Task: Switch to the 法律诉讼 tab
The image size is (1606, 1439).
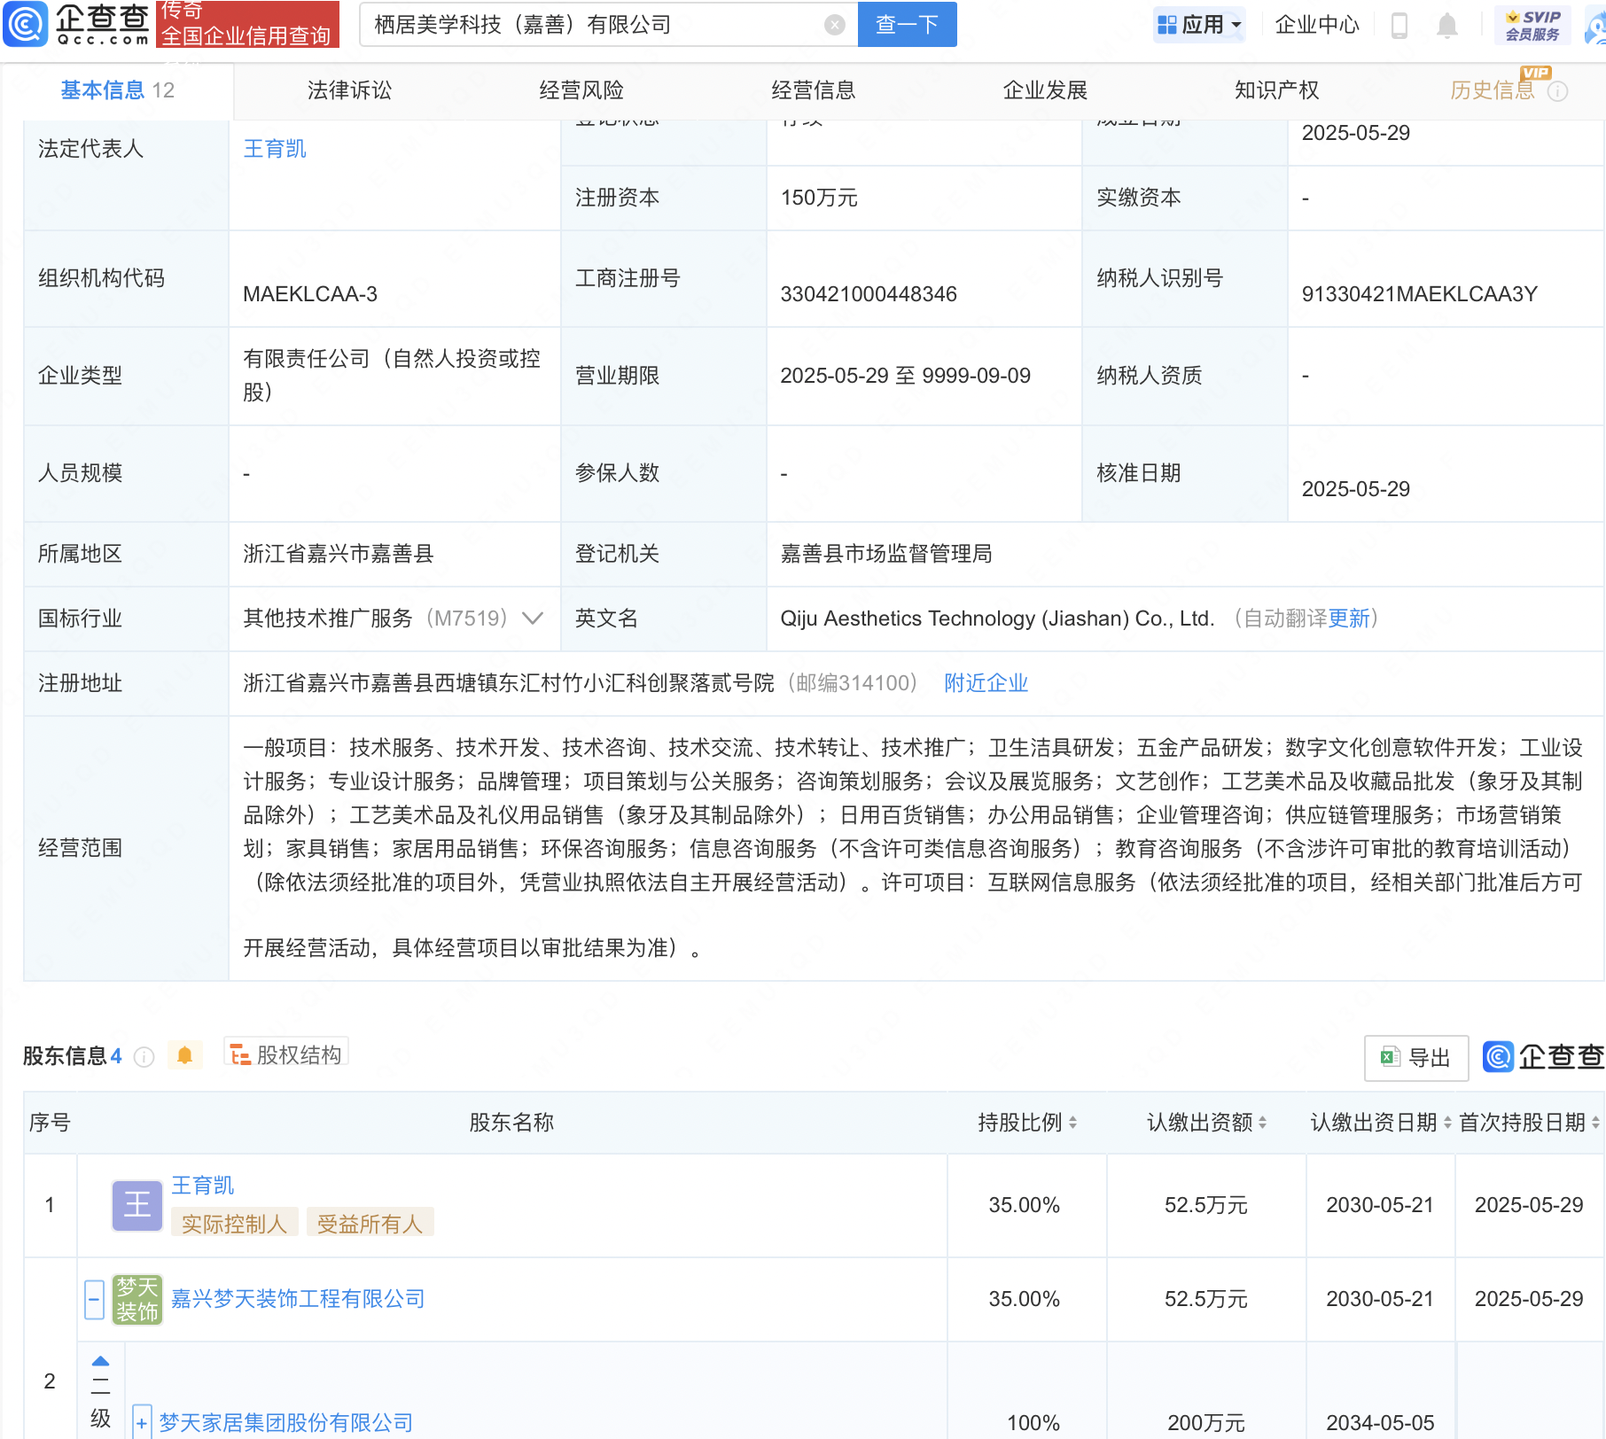Action: pyautogui.click(x=349, y=90)
